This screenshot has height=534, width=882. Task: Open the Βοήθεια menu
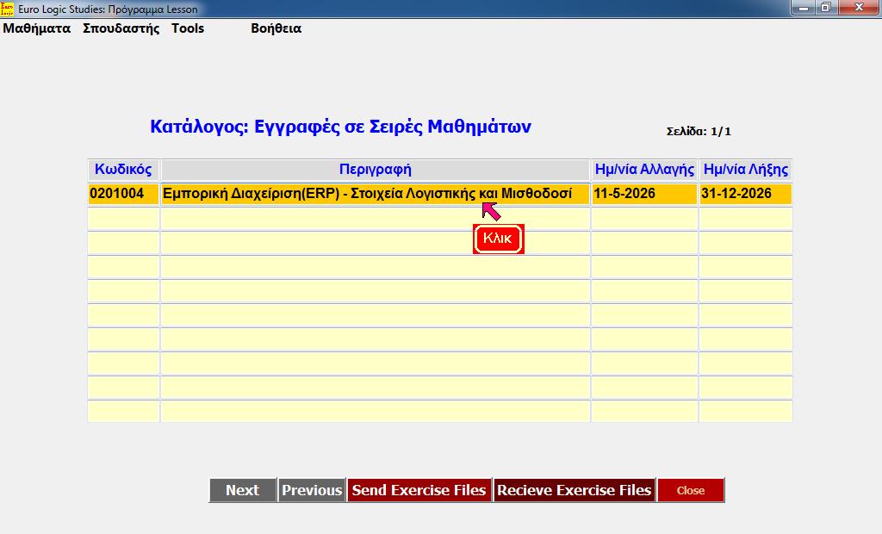click(x=276, y=28)
